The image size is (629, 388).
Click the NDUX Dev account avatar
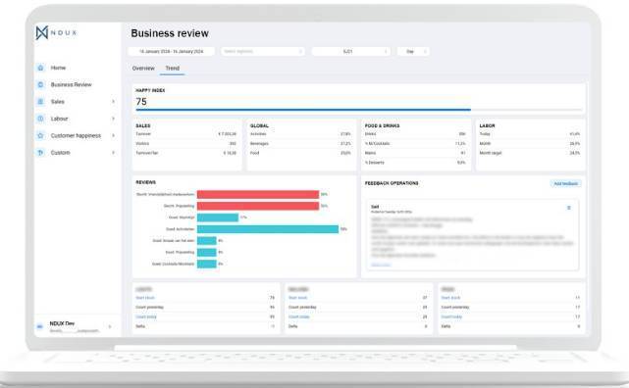point(39,326)
